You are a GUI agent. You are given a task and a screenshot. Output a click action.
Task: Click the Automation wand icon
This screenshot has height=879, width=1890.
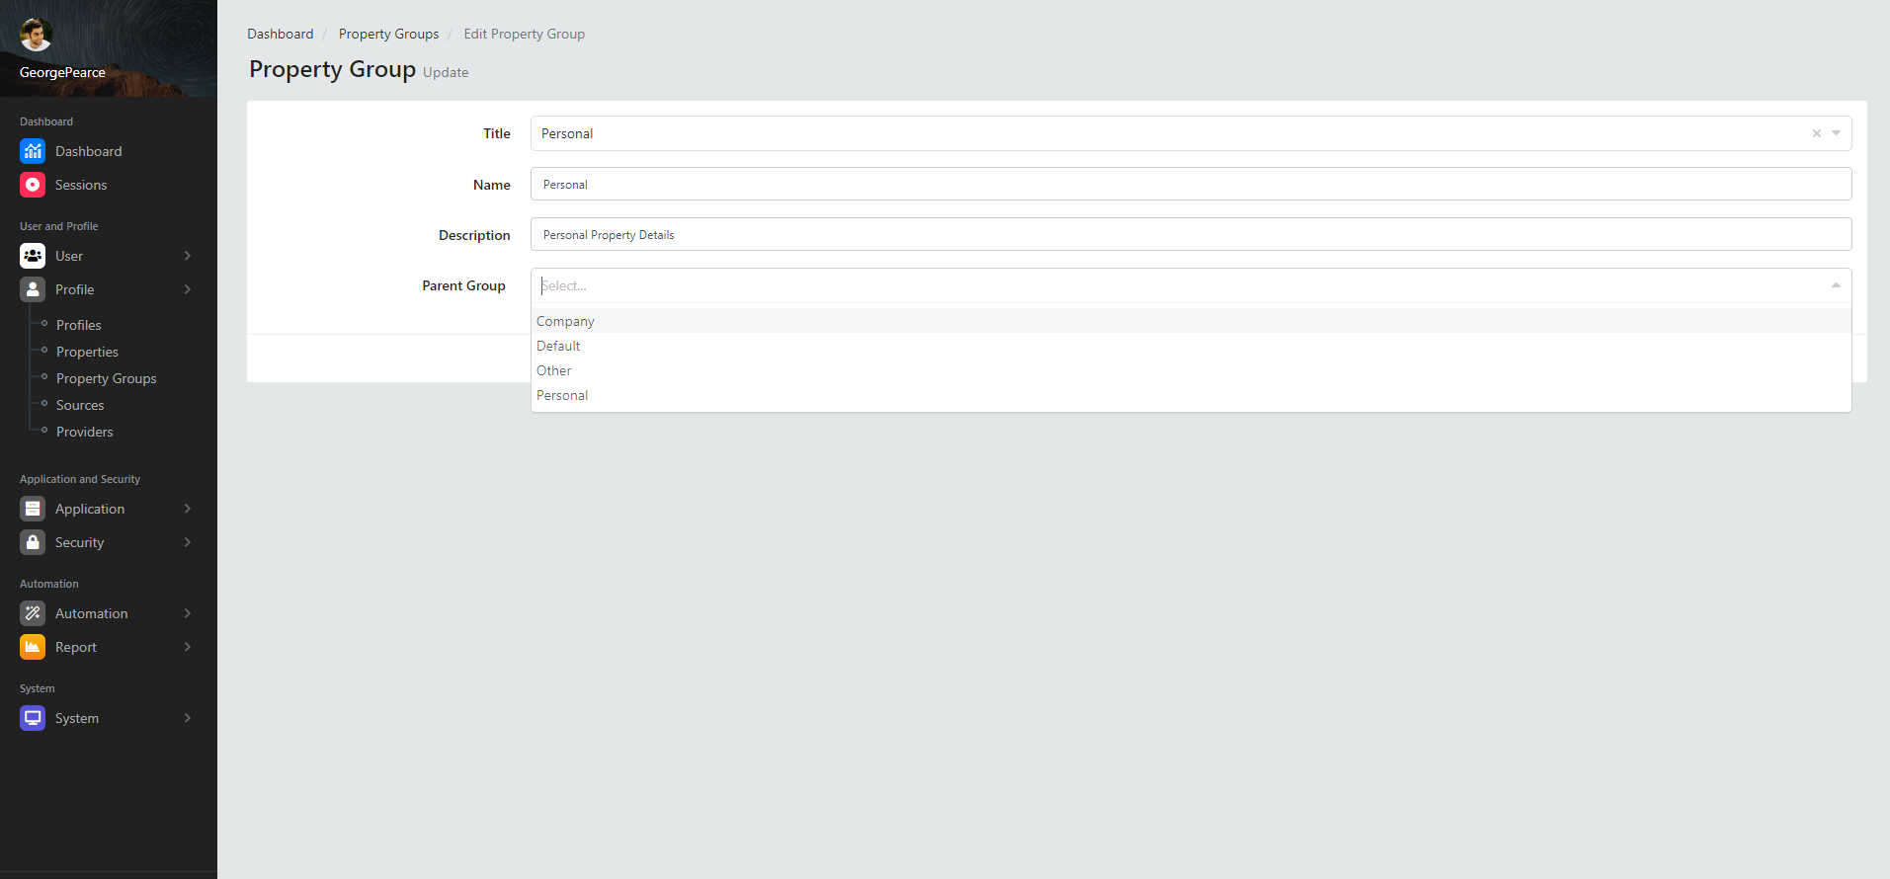pos(33,613)
